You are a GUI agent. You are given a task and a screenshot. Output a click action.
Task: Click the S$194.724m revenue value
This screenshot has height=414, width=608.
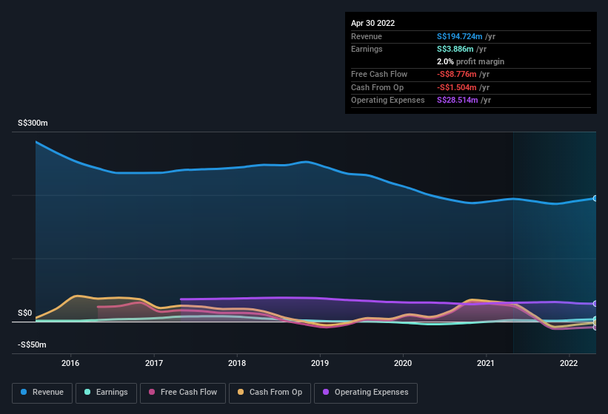(459, 36)
